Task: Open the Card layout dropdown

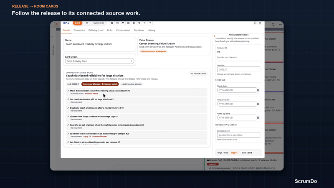Action: tap(99, 61)
